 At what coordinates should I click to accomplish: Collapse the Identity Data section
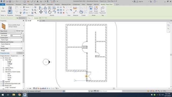pos(21,48)
